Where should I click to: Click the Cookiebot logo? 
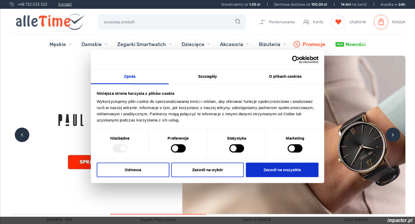(305, 60)
